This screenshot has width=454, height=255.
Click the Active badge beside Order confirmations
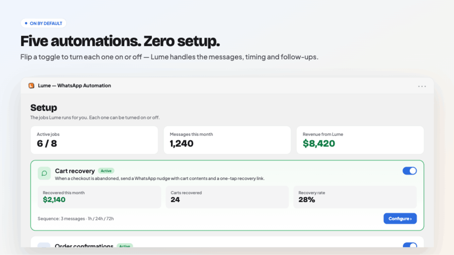click(125, 246)
